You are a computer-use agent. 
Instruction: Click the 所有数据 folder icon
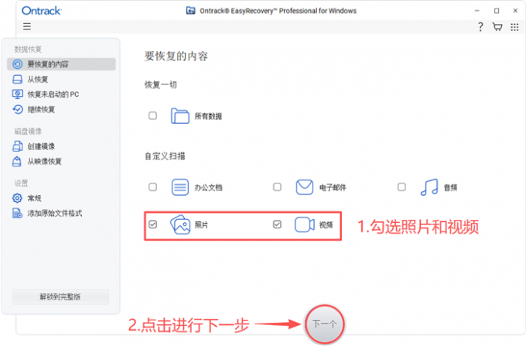(180, 116)
